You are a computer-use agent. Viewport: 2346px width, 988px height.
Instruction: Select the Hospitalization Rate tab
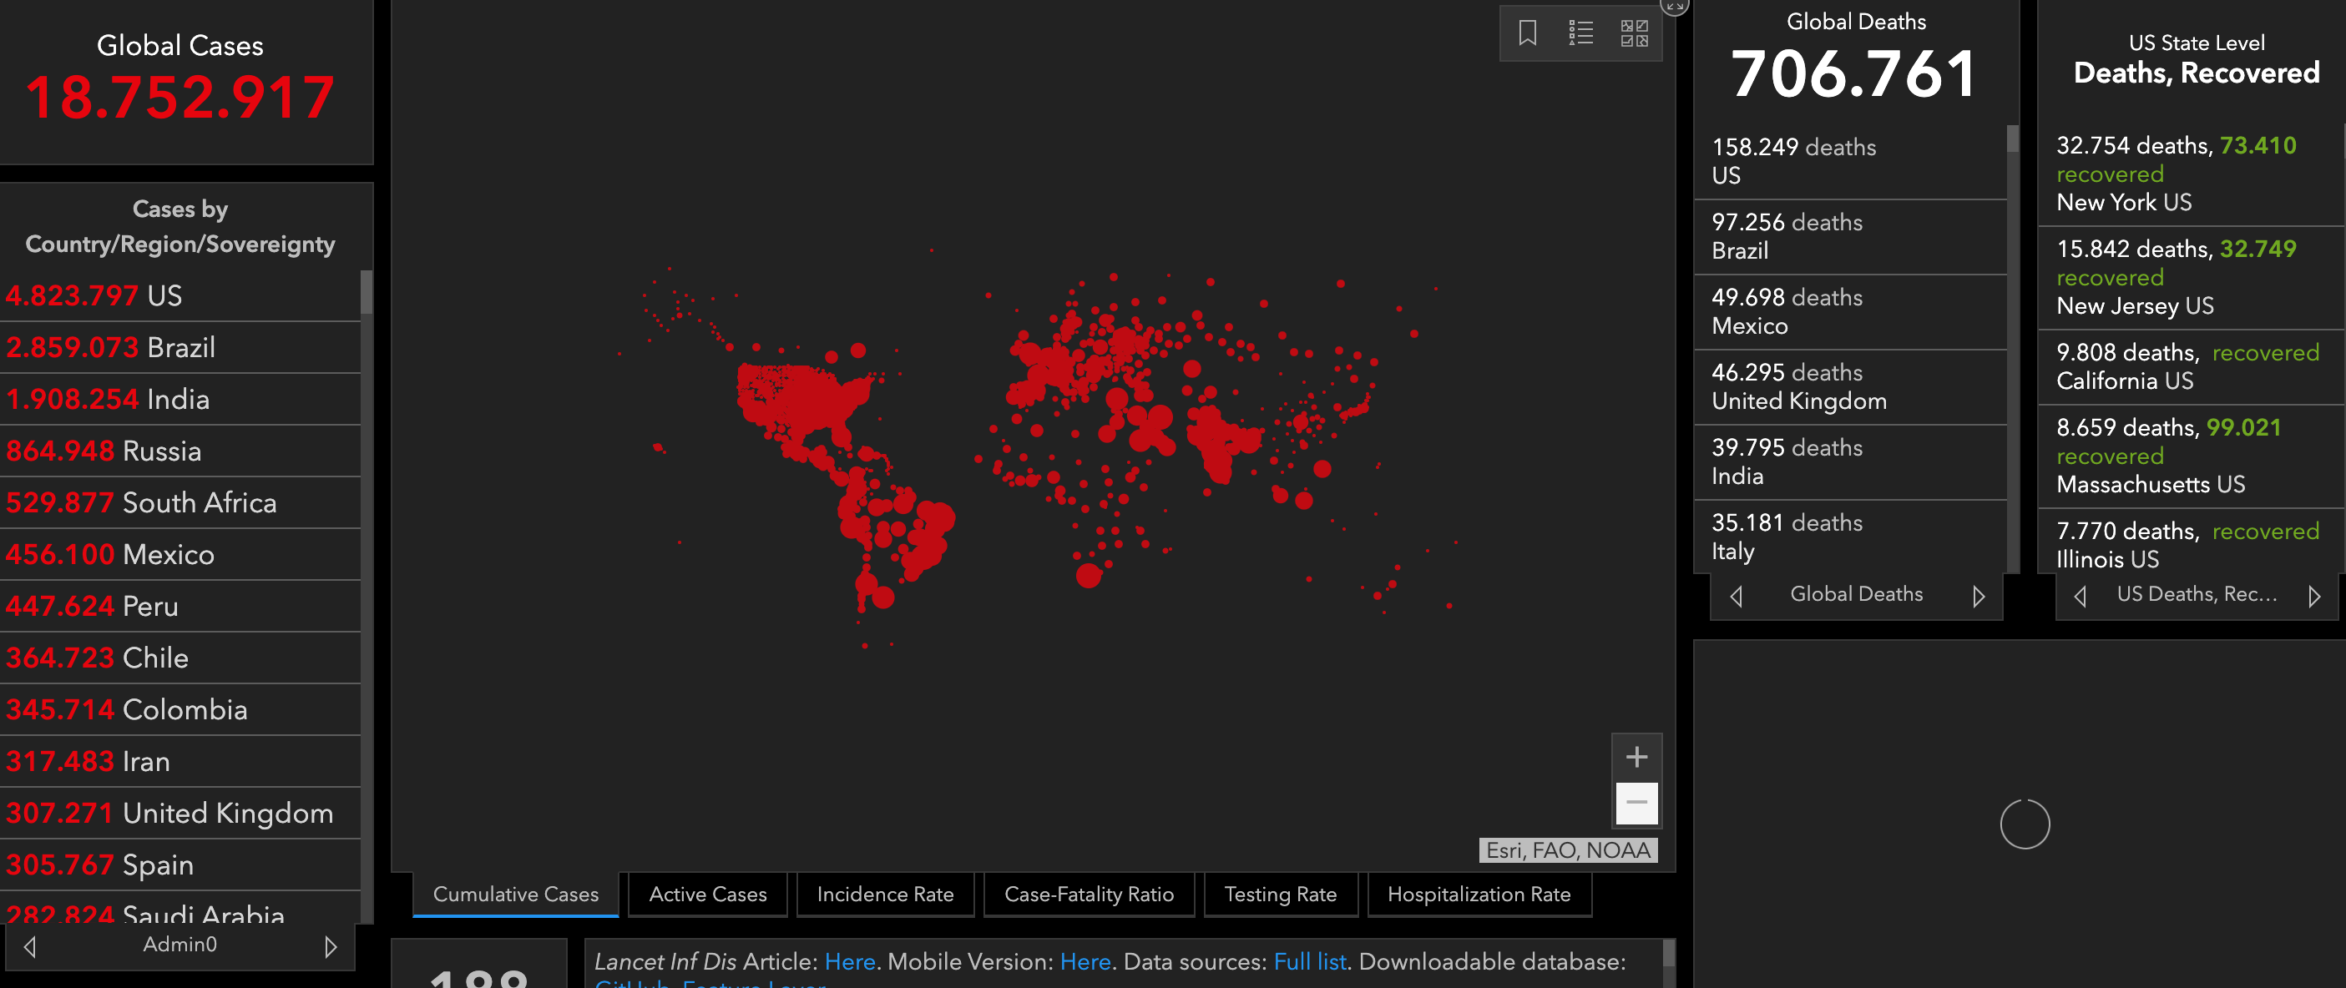point(1478,895)
